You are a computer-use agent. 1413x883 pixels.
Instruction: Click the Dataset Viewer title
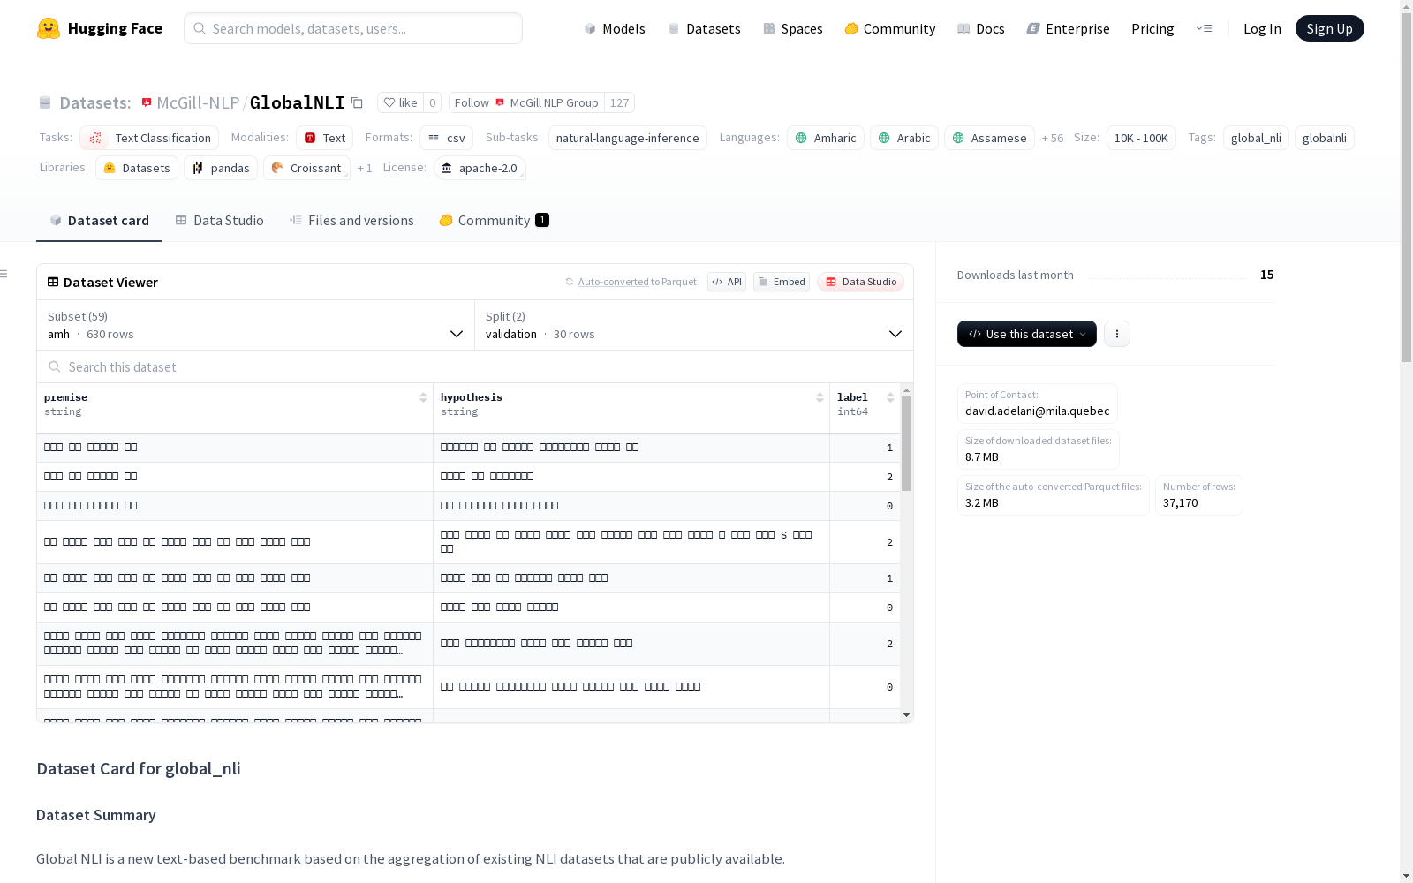coord(110,282)
